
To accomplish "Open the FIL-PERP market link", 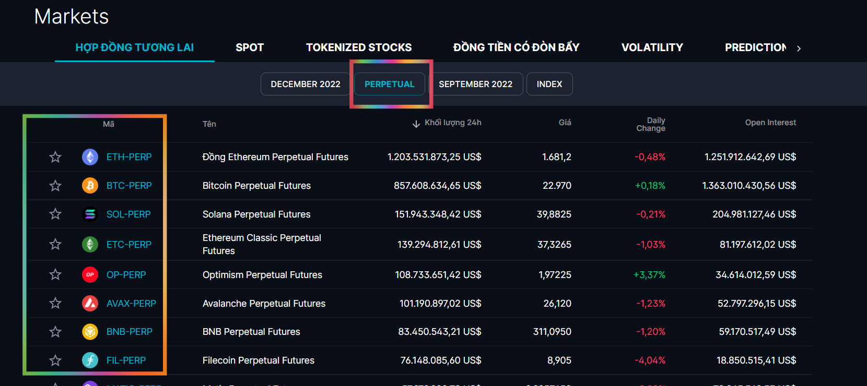I will pyautogui.click(x=126, y=360).
